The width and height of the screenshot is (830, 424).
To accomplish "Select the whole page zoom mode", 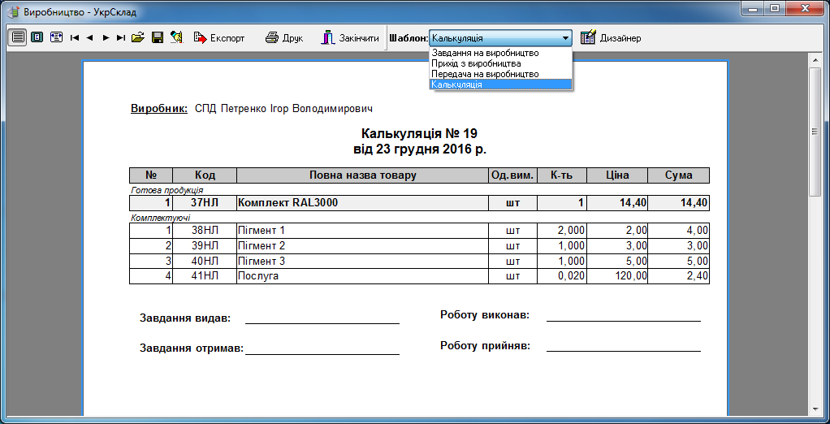I will tap(37, 37).
